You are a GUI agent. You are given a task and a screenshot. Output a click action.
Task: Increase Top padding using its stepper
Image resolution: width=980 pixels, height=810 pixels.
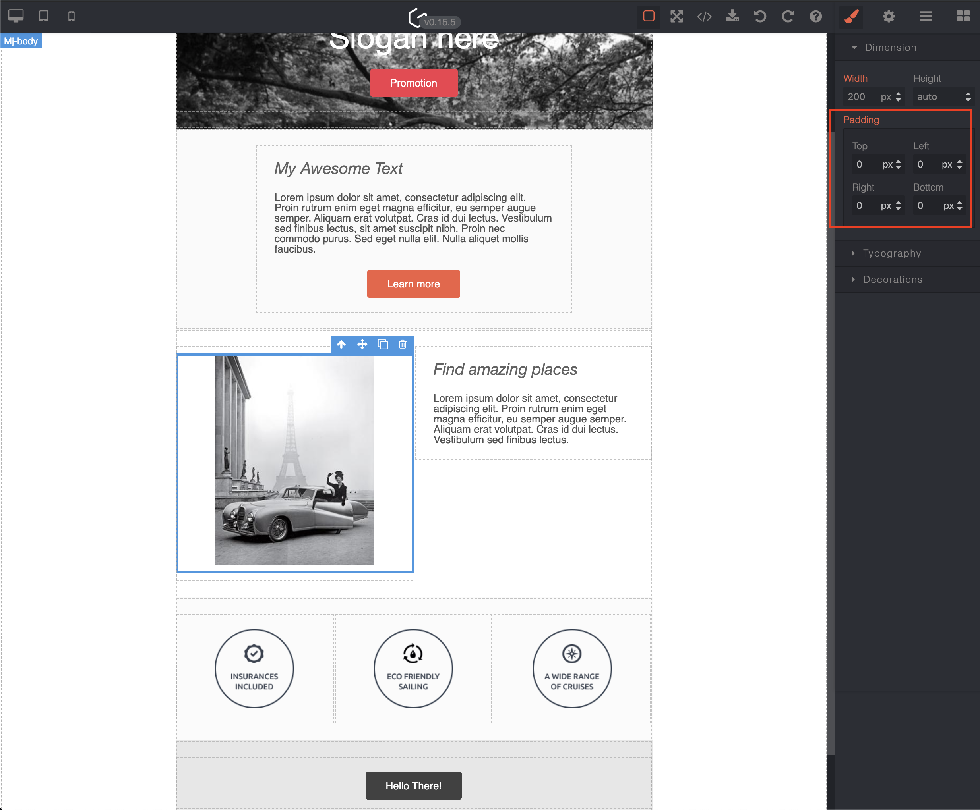(898, 162)
